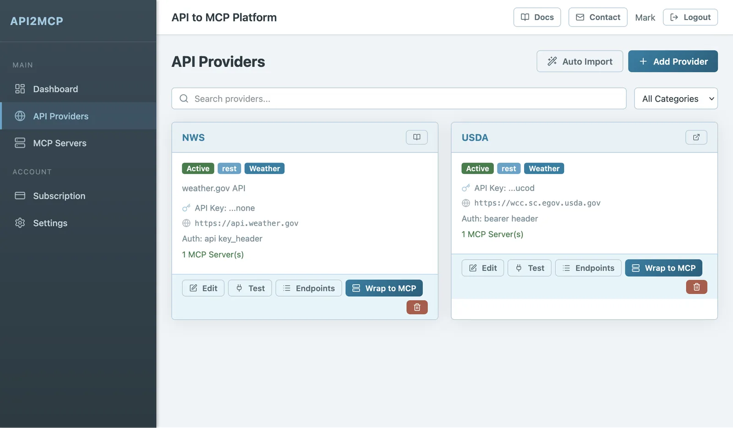The image size is (733, 428).
Task: Focus the Search providers field
Action: point(399,98)
